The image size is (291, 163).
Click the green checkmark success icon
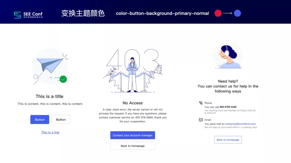coord(63,79)
